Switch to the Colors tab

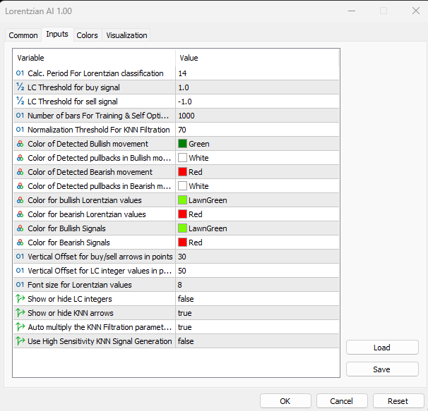(x=88, y=35)
